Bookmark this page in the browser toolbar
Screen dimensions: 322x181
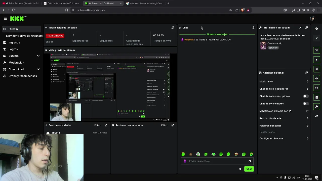pos(66,10)
